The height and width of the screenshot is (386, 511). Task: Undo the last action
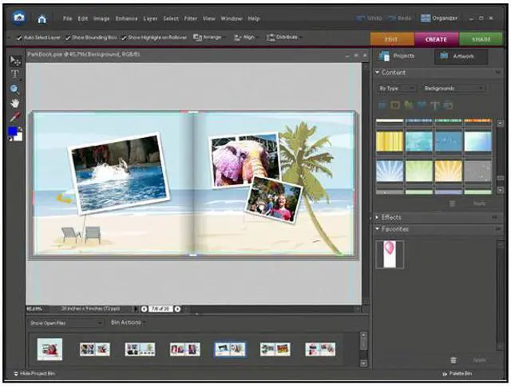pos(369,18)
